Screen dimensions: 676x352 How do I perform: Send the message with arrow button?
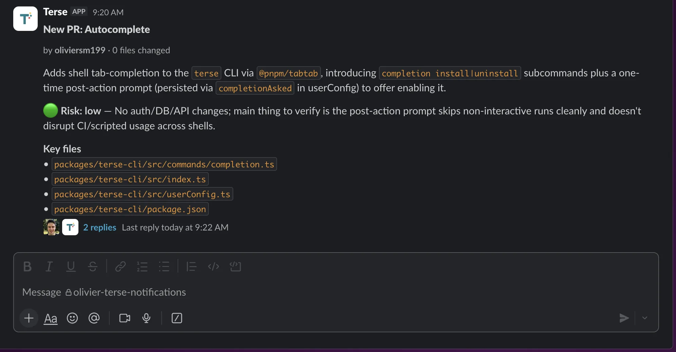point(624,318)
